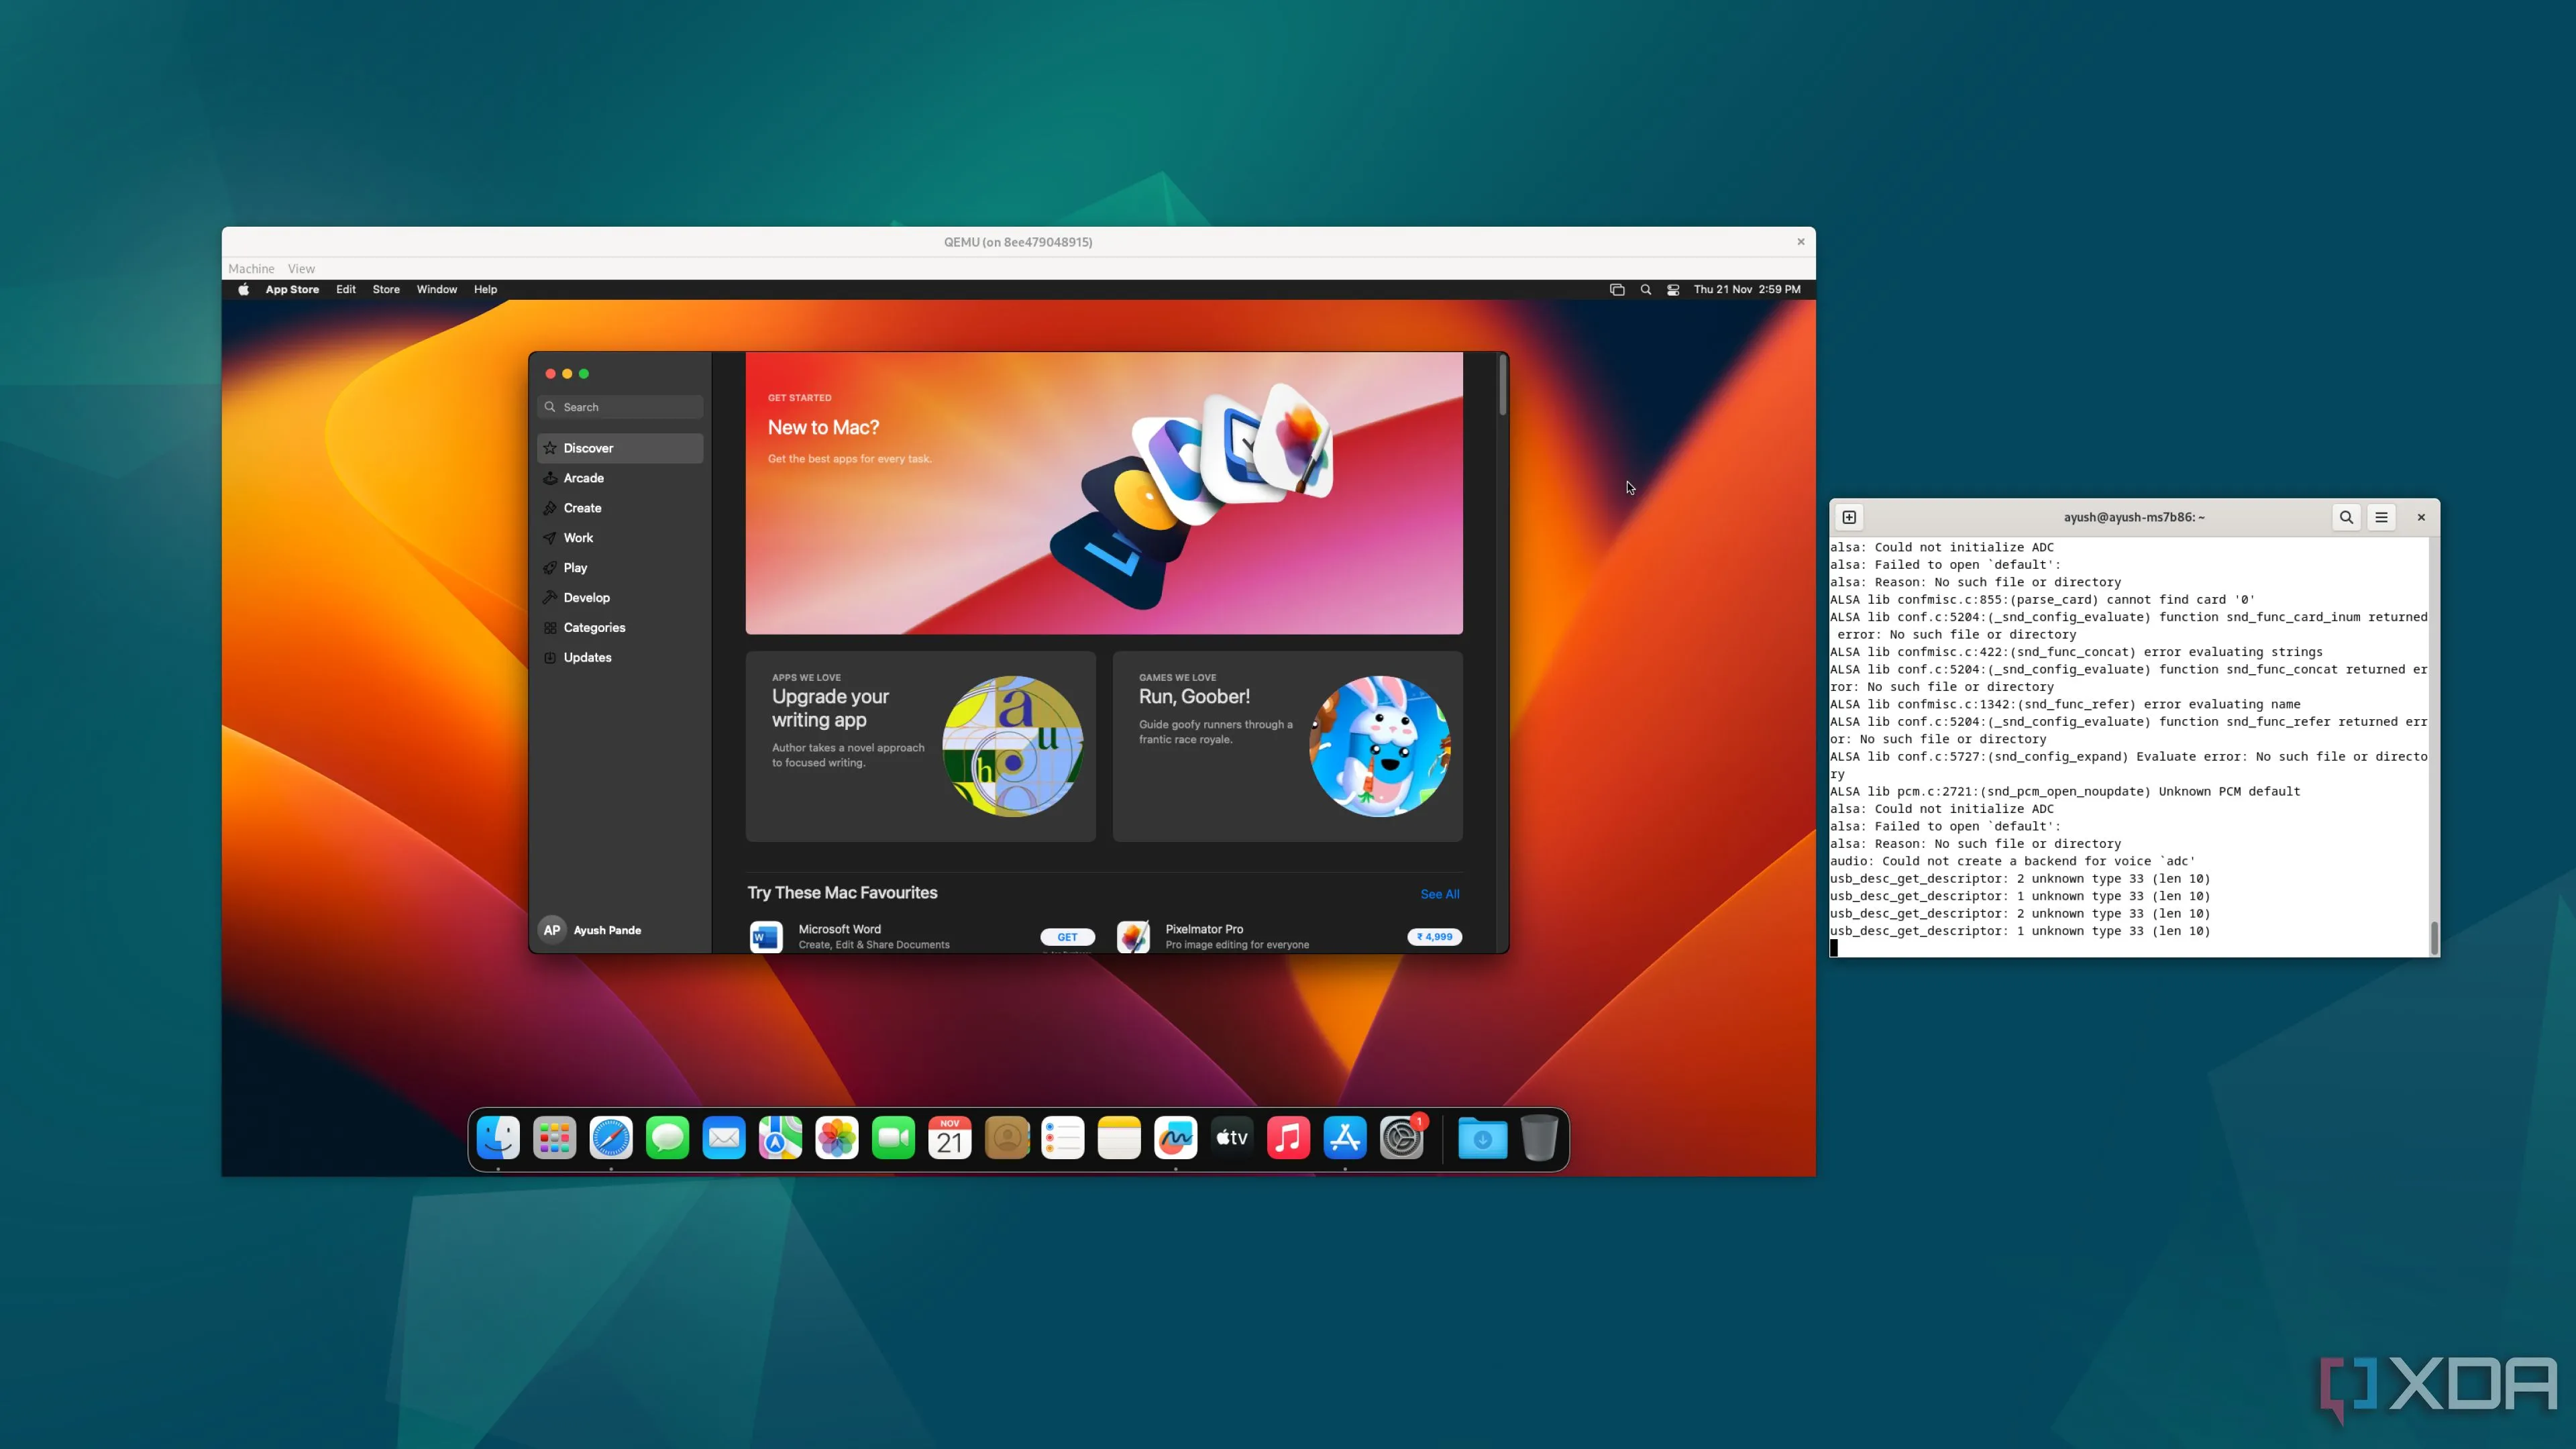Open Downloads folder in dock
The height and width of the screenshot is (1449, 2576).
click(1483, 1138)
